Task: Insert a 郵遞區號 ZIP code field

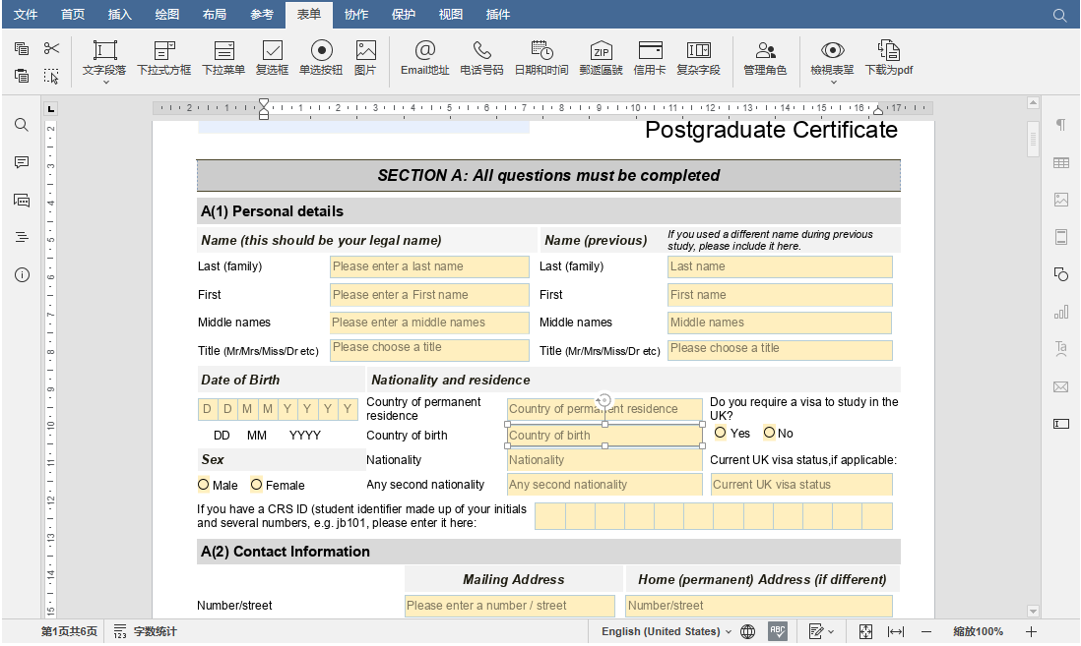Action: click(x=602, y=57)
